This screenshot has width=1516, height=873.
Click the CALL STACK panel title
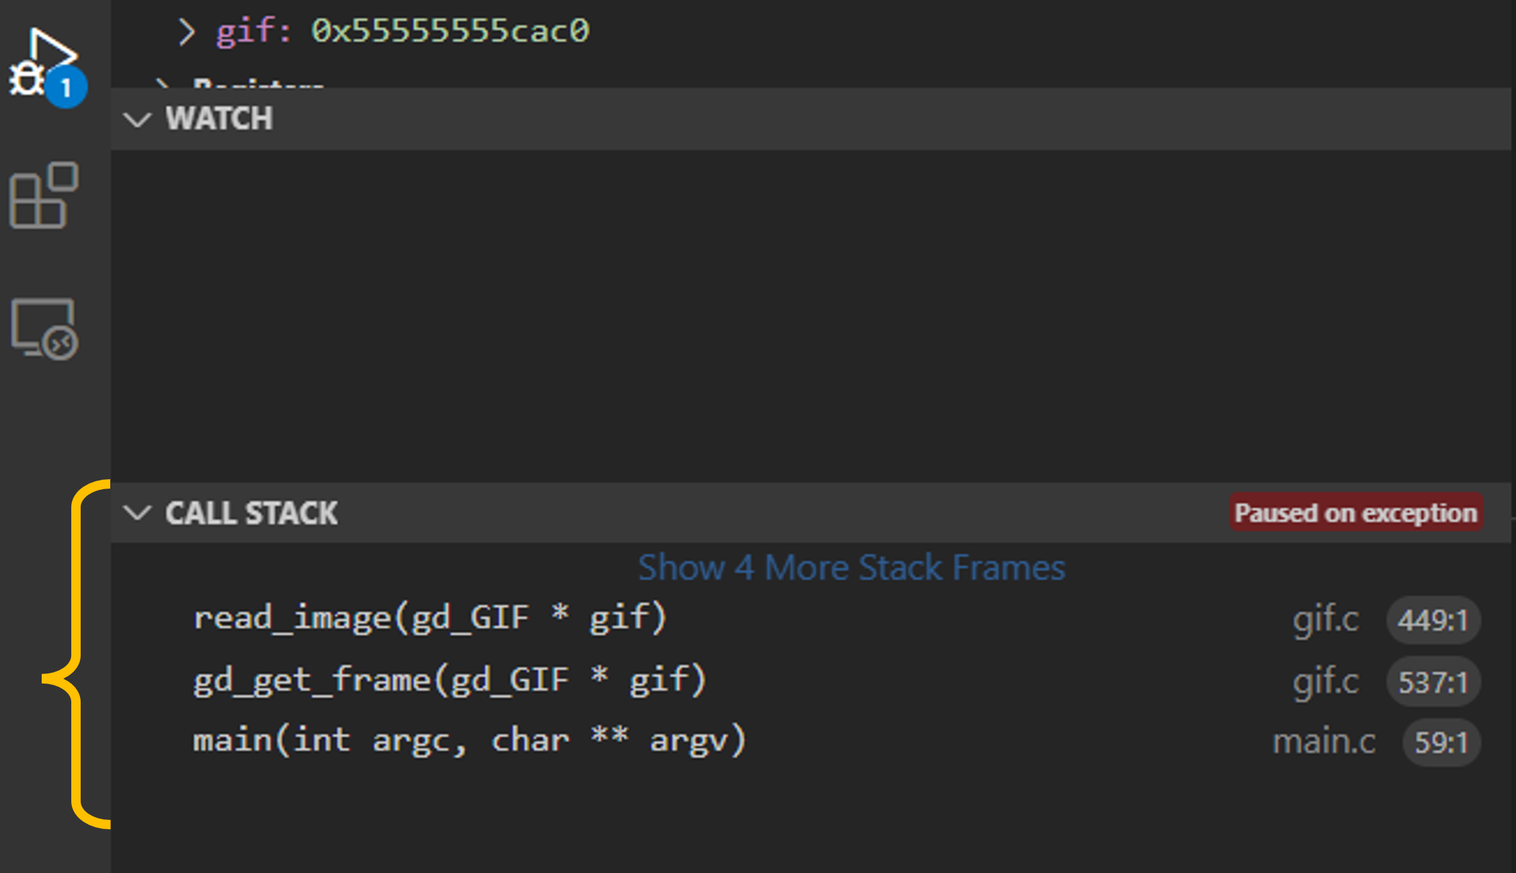click(x=251, y=513)
